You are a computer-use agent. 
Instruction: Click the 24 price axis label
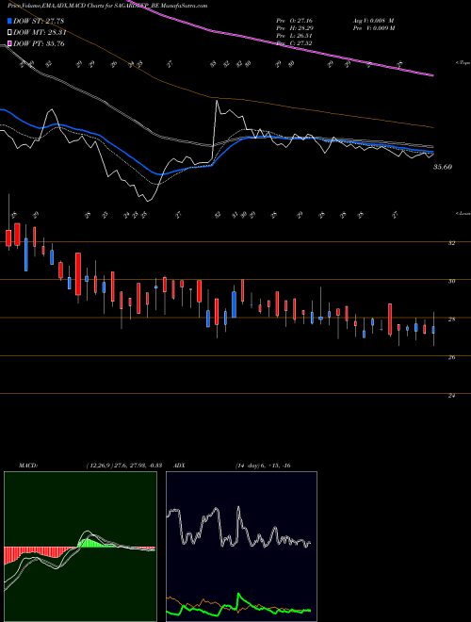click(451, 396)
